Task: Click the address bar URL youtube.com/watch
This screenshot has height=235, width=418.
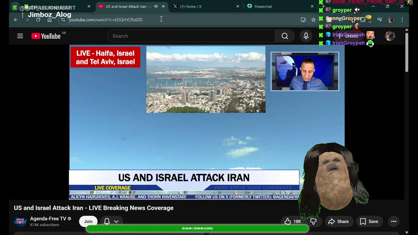Action: pyautogui.click(x=105, y=20)
